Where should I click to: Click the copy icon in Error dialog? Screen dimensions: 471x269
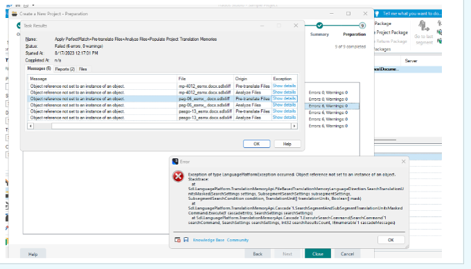point(177,240)
